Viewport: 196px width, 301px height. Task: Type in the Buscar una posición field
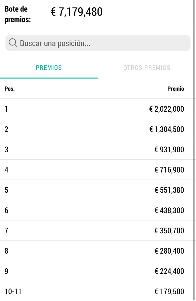100,43
